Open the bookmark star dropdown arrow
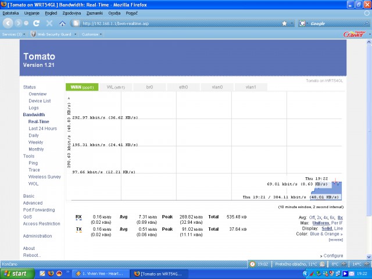The width and height of the screenshot is (372, 279). point(292,23)
